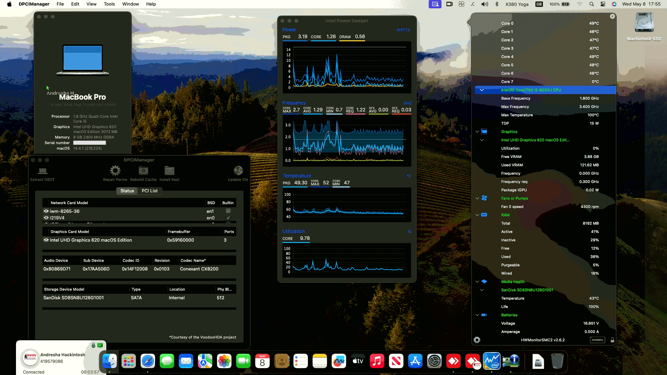Switch to the PCI List tab

150,191
